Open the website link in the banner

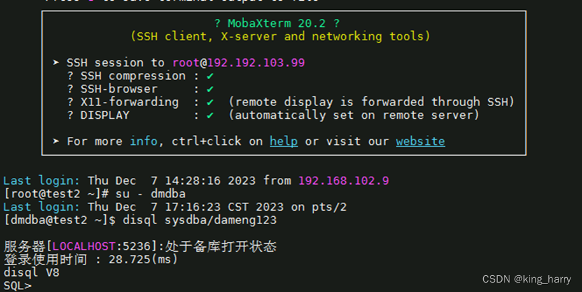pos(420,141)
